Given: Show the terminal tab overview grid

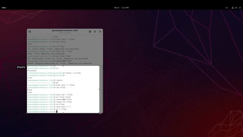Looking at the screenshot, I should coord(90,32).
